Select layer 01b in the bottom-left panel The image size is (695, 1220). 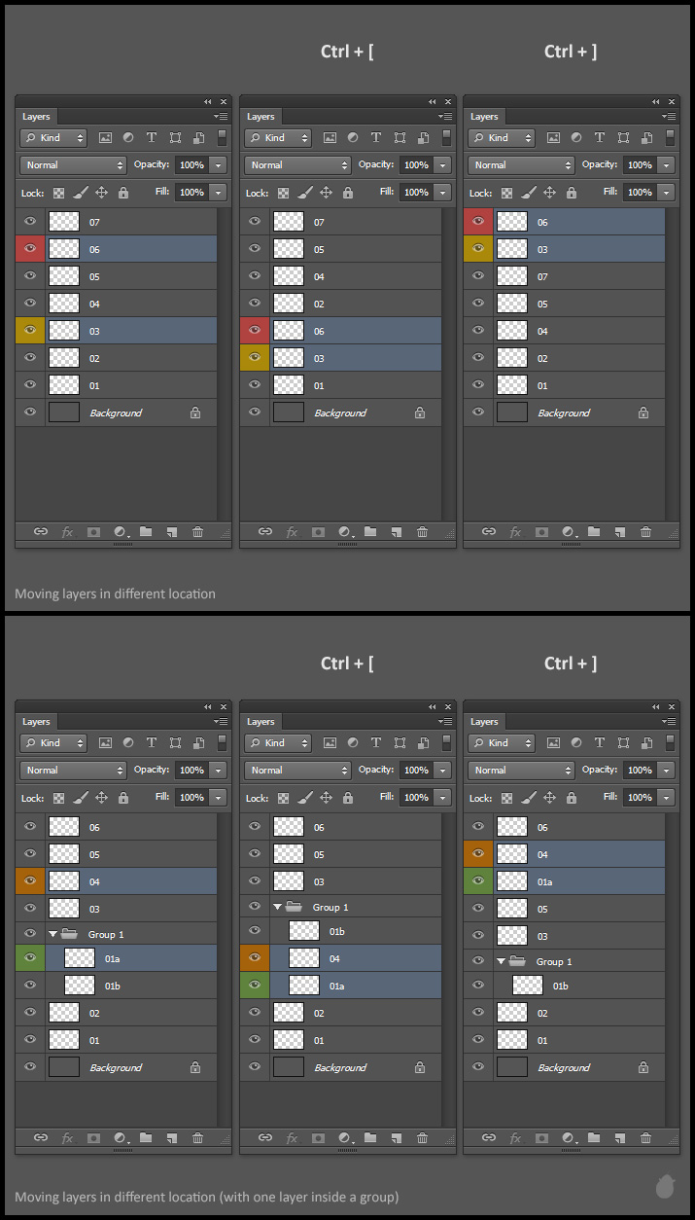click(112, 987)
